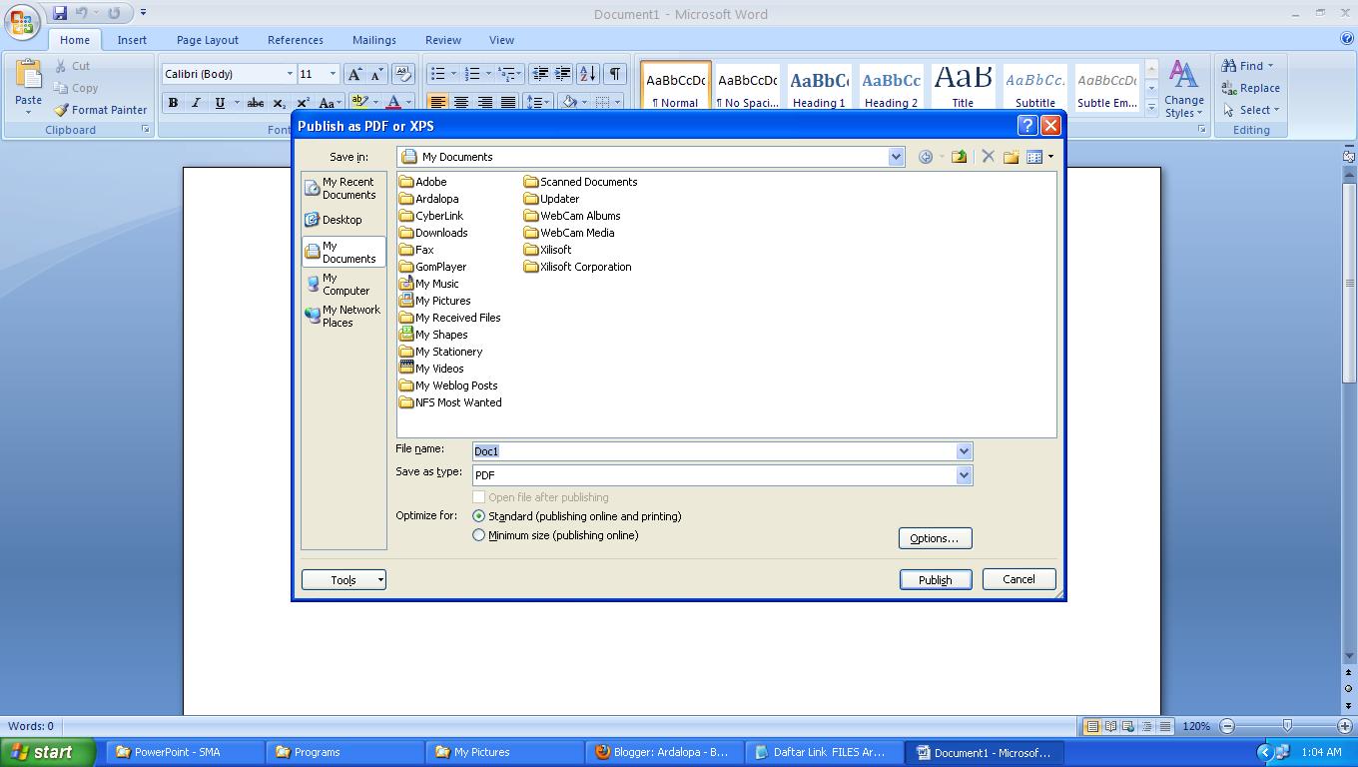Click the Cancel button
The width and height of the screenshot is (1358, 767).
[x=1018, y=579]
